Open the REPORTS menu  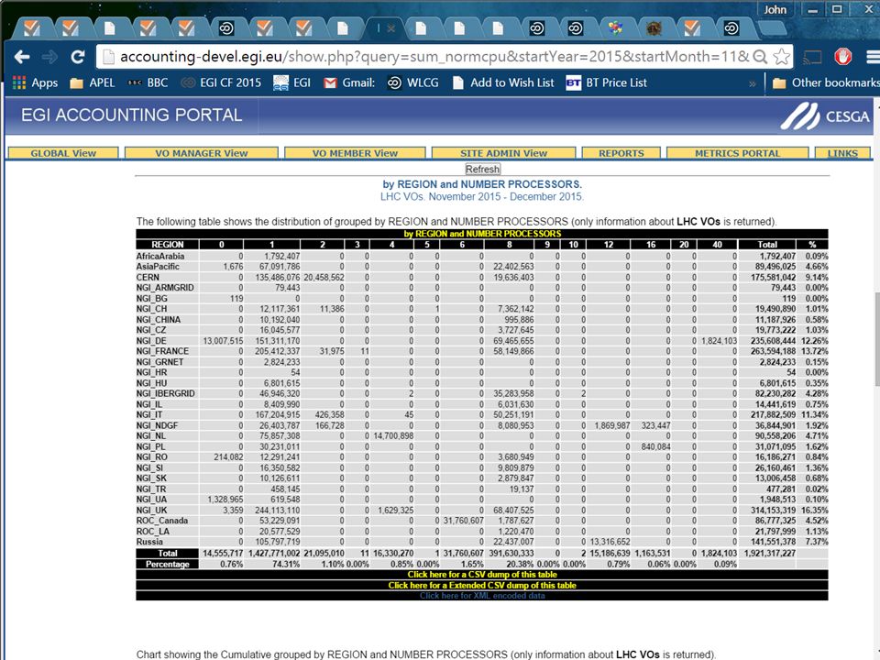621,153
